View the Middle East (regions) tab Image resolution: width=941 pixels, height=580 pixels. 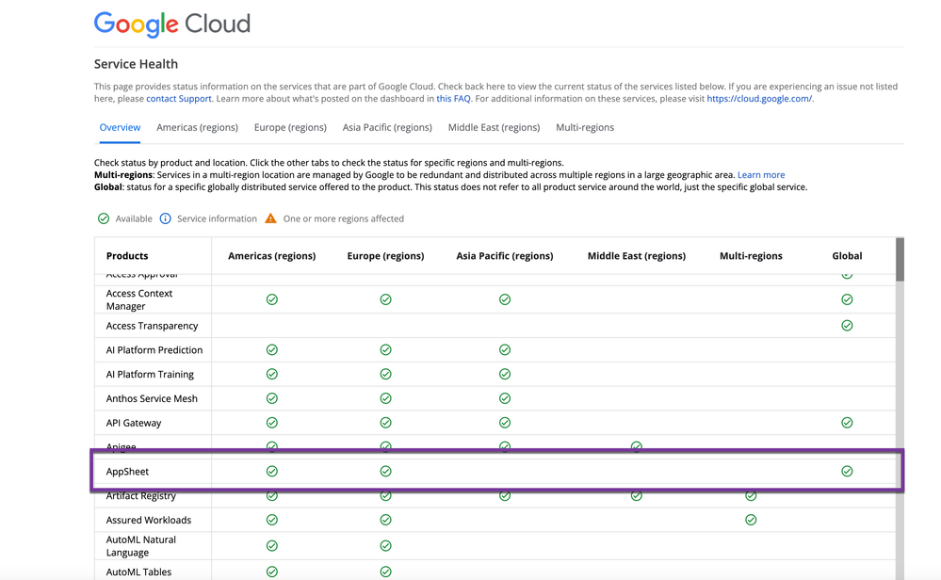[494, 127]
